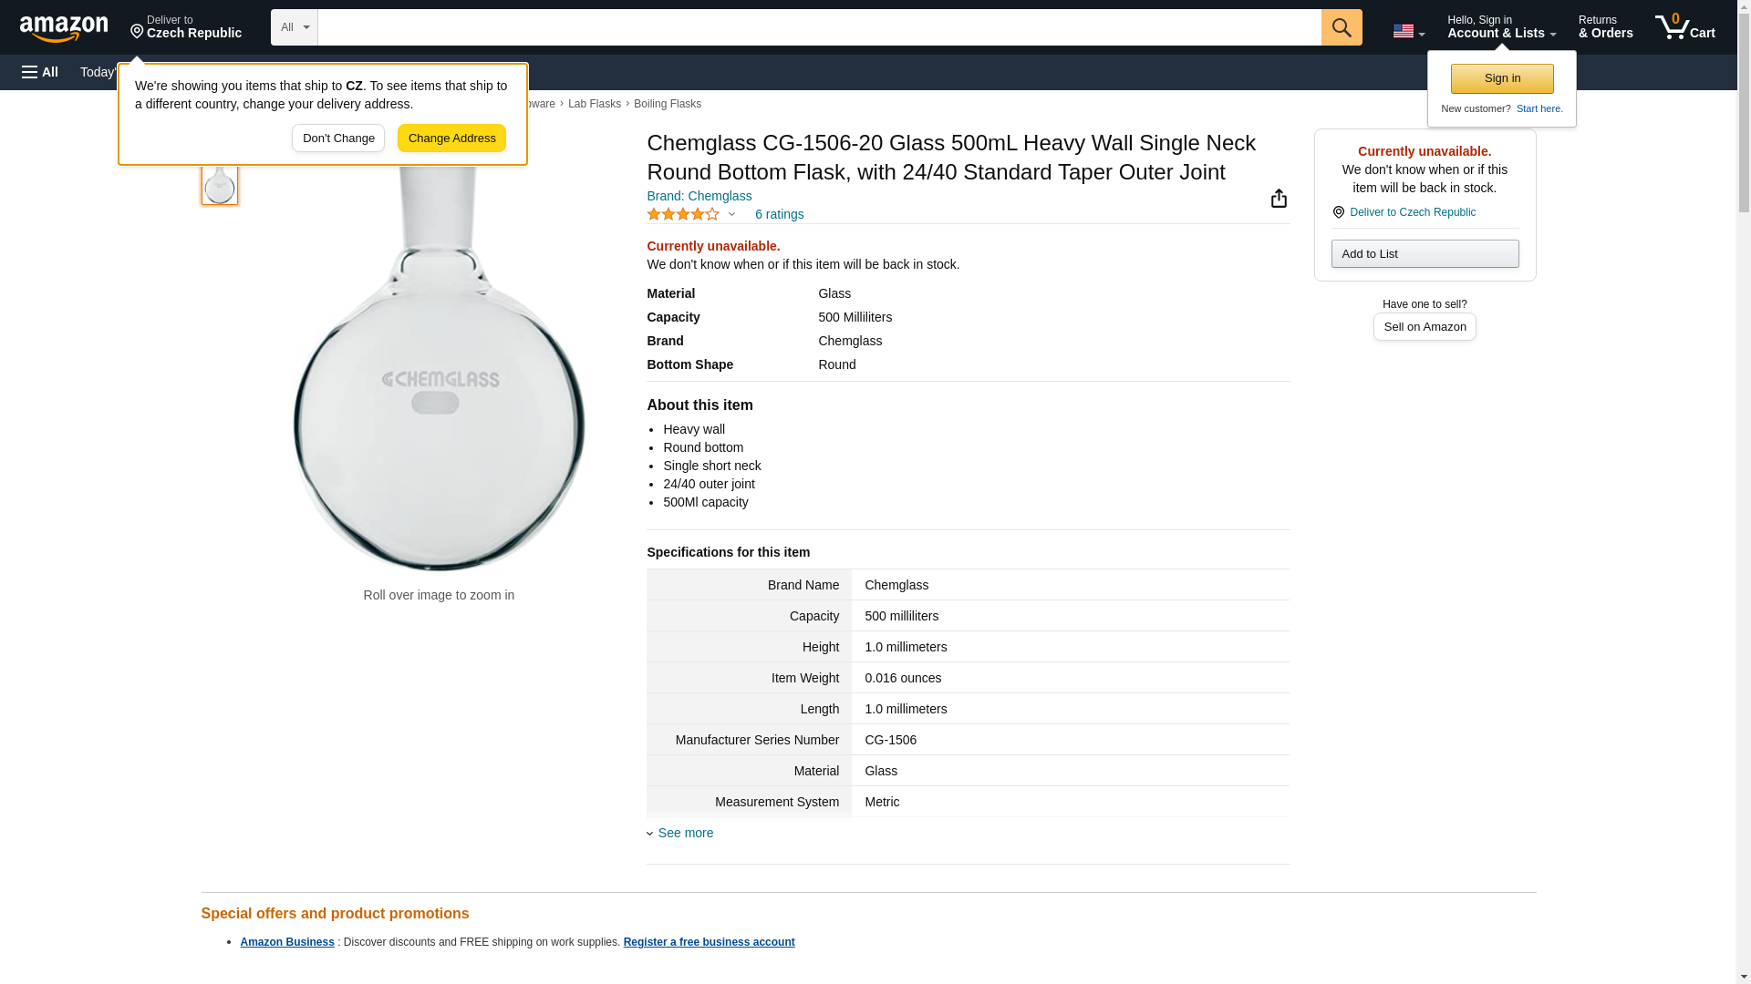The image size is (1751, 984).
Task: Open Returns & Orders
Action: pos(1605,27)
